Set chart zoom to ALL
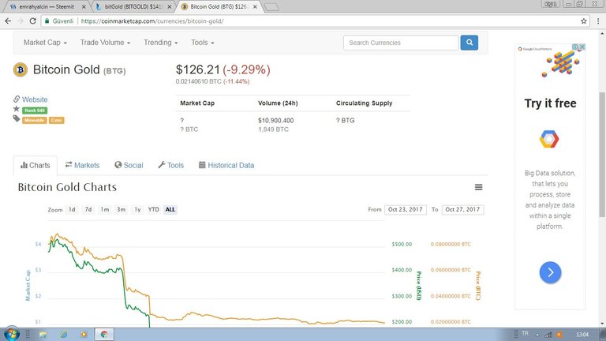 pos(170,209)
